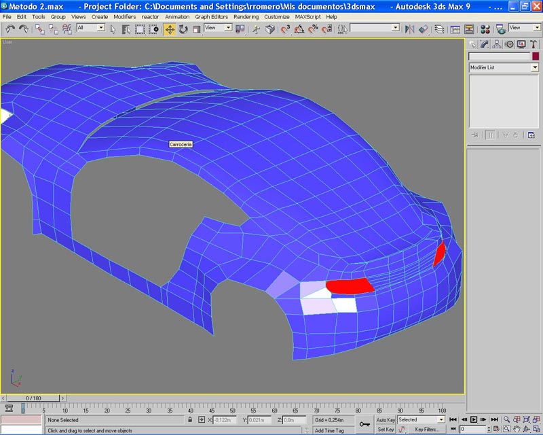Open the Utilities hammer panel
The width and height of the screenshot is (543, 435).
click(x=534, y=44)
